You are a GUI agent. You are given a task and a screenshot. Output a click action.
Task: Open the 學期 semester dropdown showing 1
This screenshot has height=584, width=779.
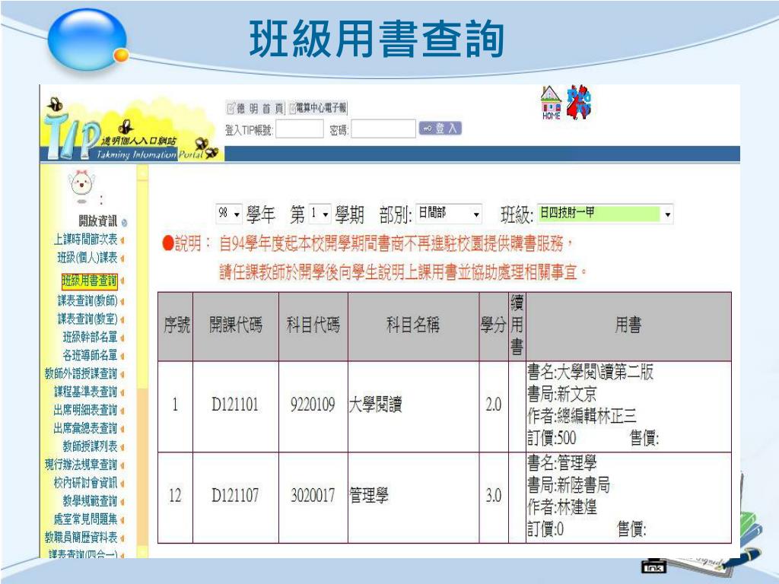point(320,214)
